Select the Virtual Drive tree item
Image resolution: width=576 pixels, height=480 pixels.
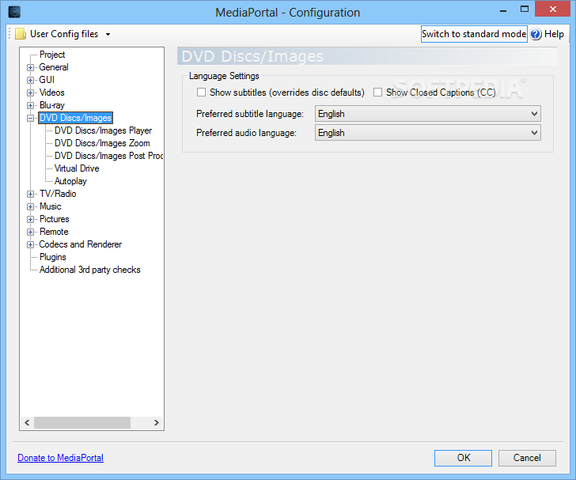click(x=77, y=168)
